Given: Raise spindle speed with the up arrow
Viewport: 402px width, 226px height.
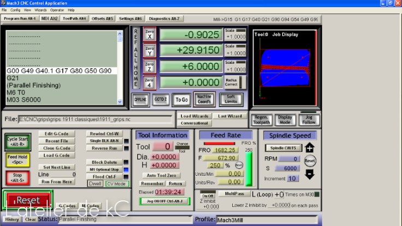Looking at the screenshot, I should click(310, 148).
